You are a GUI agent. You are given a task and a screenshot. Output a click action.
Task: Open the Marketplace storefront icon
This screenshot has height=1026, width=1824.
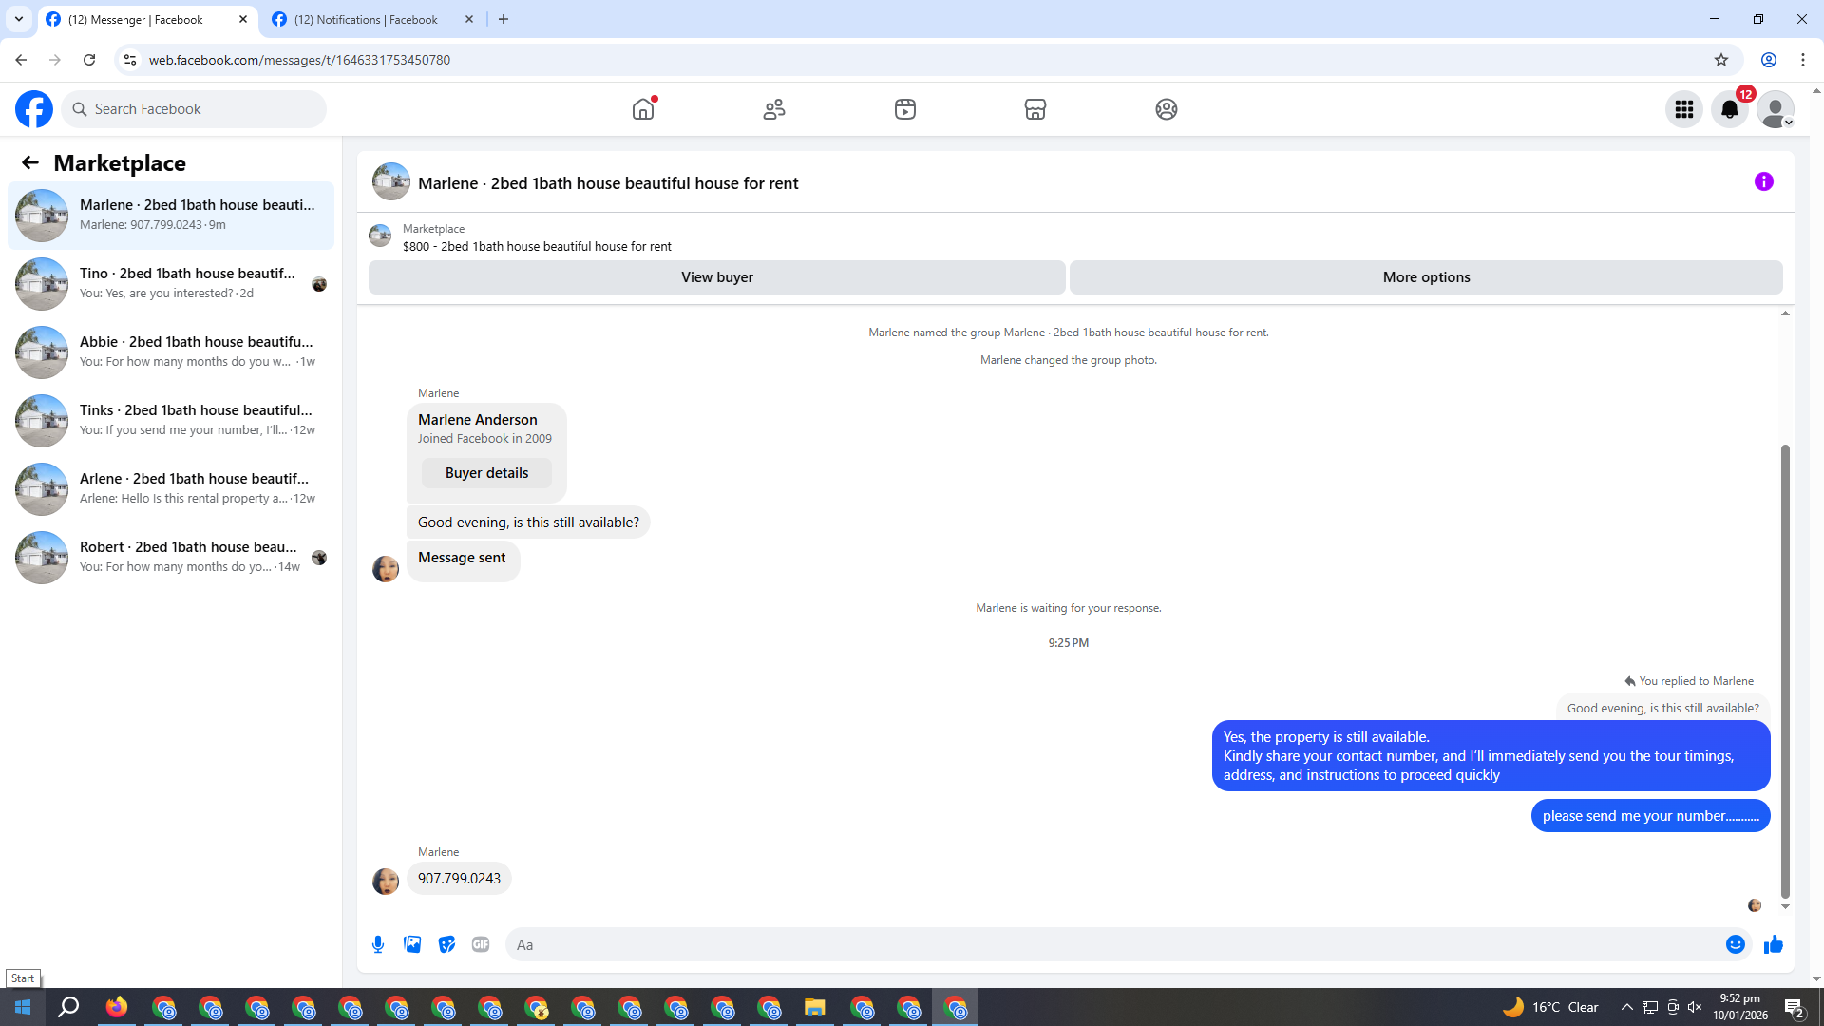(x=1035, y=109)
